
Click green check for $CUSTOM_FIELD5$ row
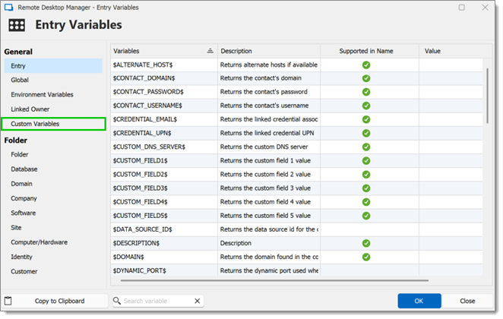coord(366,216)
